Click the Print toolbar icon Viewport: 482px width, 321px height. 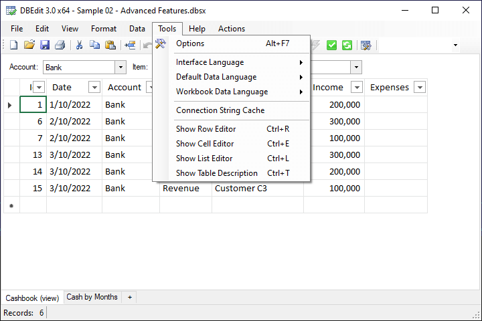point(60,45)
